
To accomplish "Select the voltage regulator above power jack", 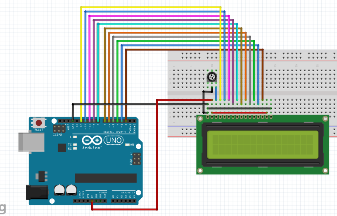I will (x=41, y=176).
